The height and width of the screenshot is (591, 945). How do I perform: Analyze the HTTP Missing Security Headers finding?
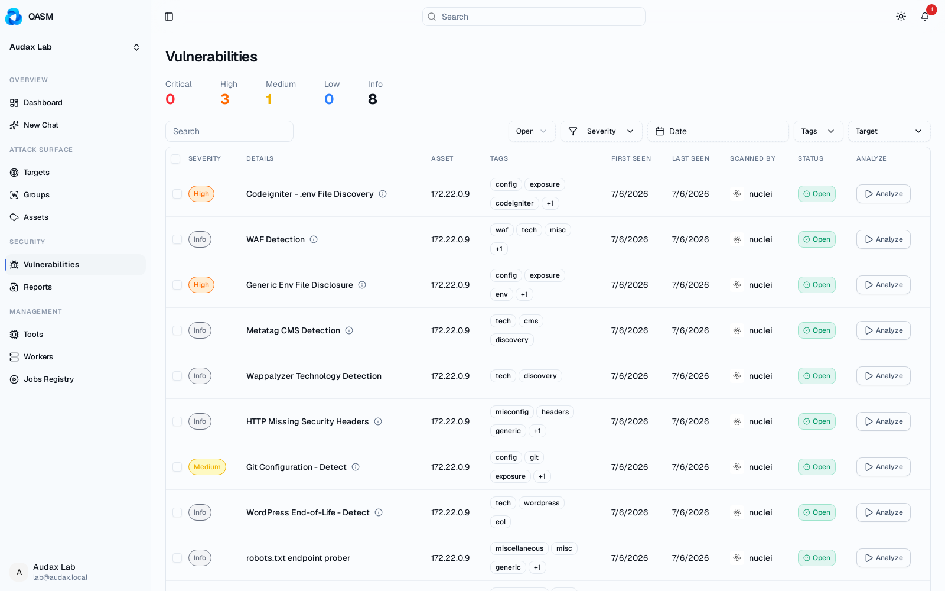pos(884,421)
